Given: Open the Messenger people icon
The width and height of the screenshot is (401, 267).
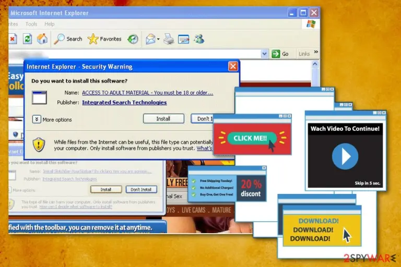Looking at the screenshot, I should pyautogui.click(x=199, y=39).
